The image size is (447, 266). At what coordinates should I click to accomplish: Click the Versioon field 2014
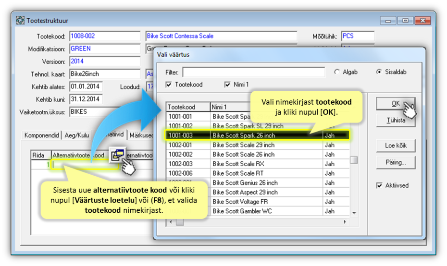[105, 61]
